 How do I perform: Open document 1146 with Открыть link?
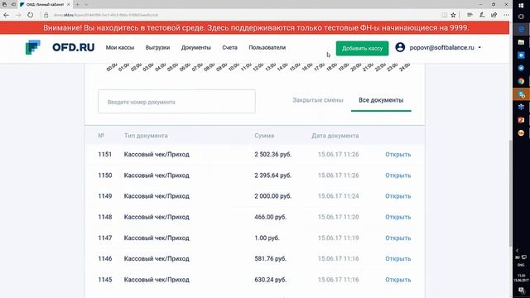pyautogui.click(x=397, y=258)
